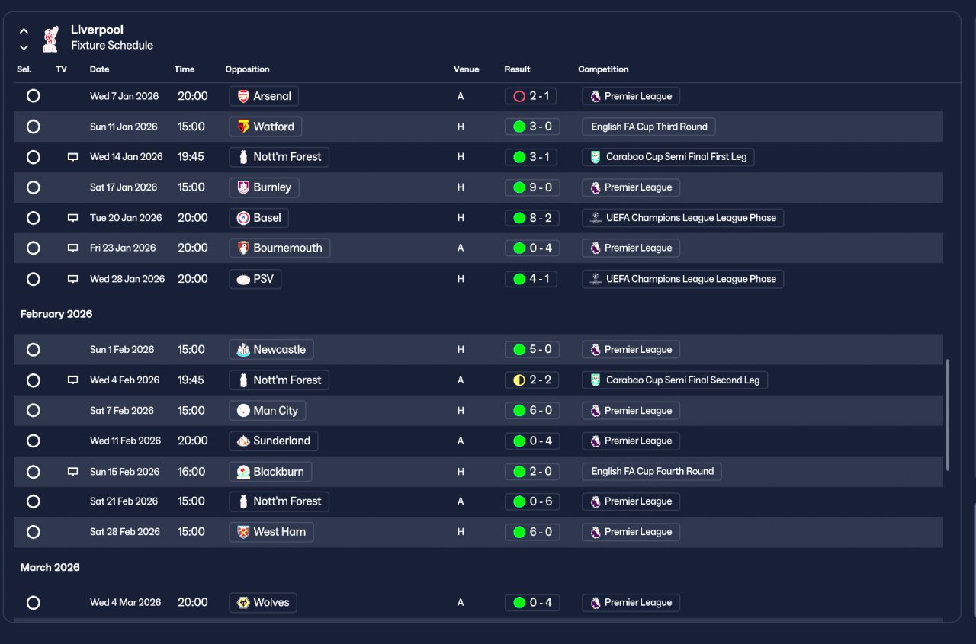976x644 pixels.
Task: Click the up chevron beside Liverpool
Action: click(24, 31)
